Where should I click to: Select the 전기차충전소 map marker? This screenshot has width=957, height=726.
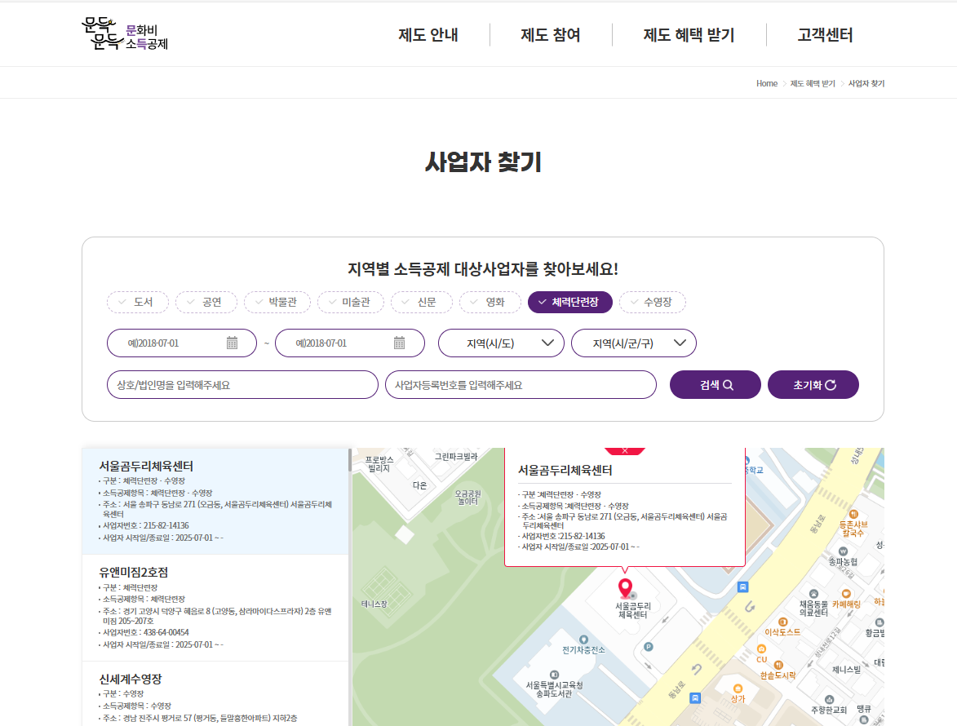pyautogui.click(x=583, y=640)
